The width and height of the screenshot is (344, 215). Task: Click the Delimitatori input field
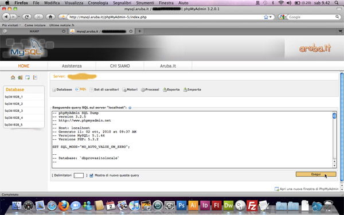(x=79, y=175)
